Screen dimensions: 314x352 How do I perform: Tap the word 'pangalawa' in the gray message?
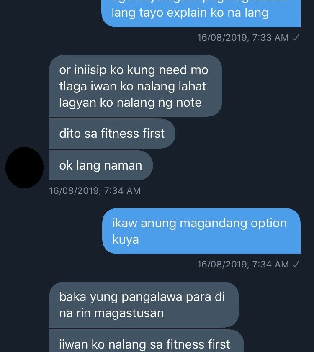[152, 297]
